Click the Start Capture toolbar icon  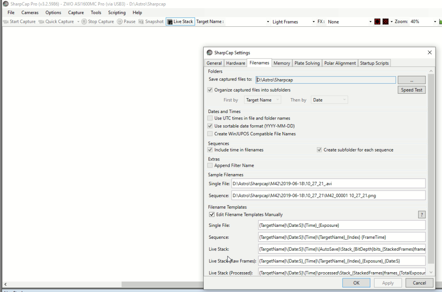[6, 22]
